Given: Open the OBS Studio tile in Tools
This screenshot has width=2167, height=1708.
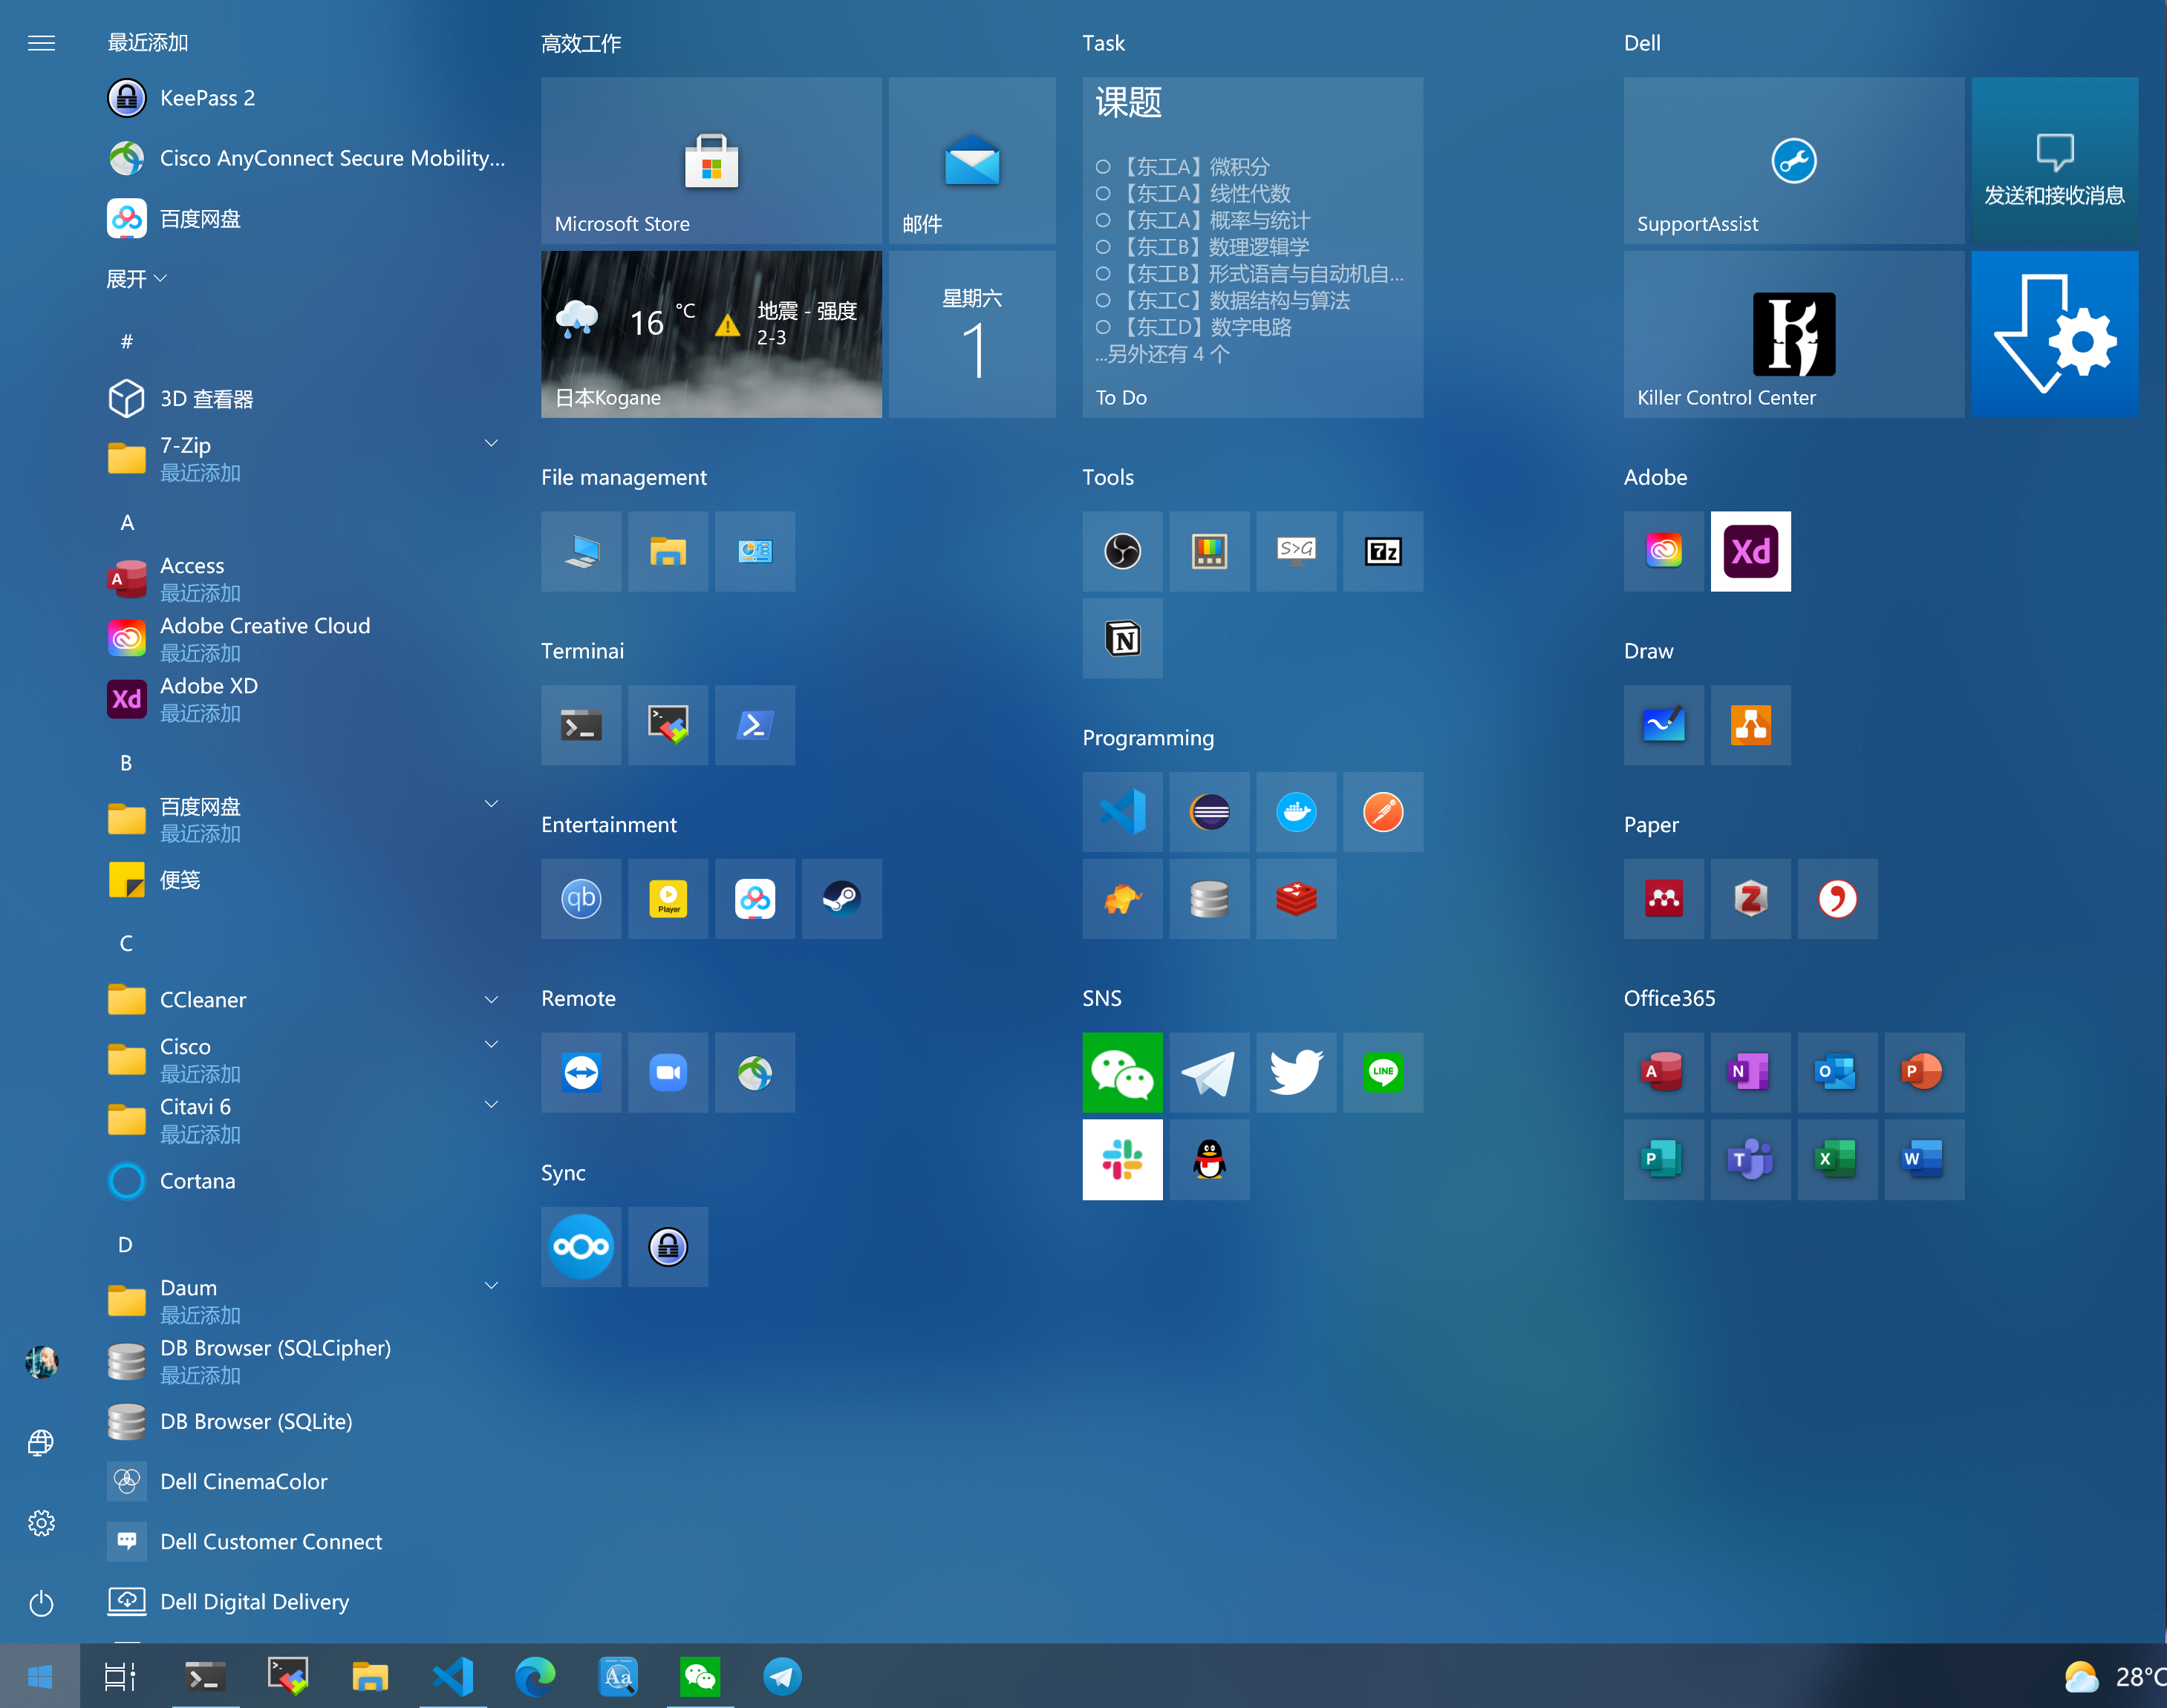Looking at the screenshot, I should tap(1123, 551).
